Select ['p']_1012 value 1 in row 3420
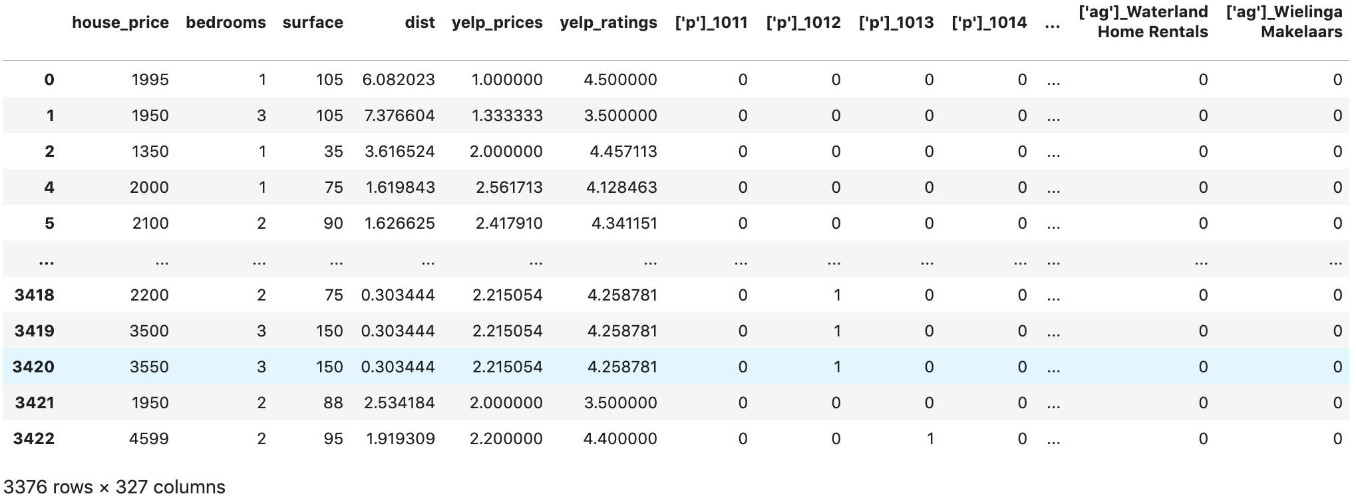Viewport: 1356px width, 504px height. coord(837,367)
